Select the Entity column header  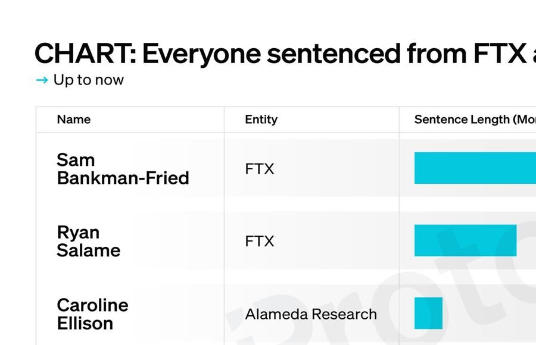coord(261,120)
